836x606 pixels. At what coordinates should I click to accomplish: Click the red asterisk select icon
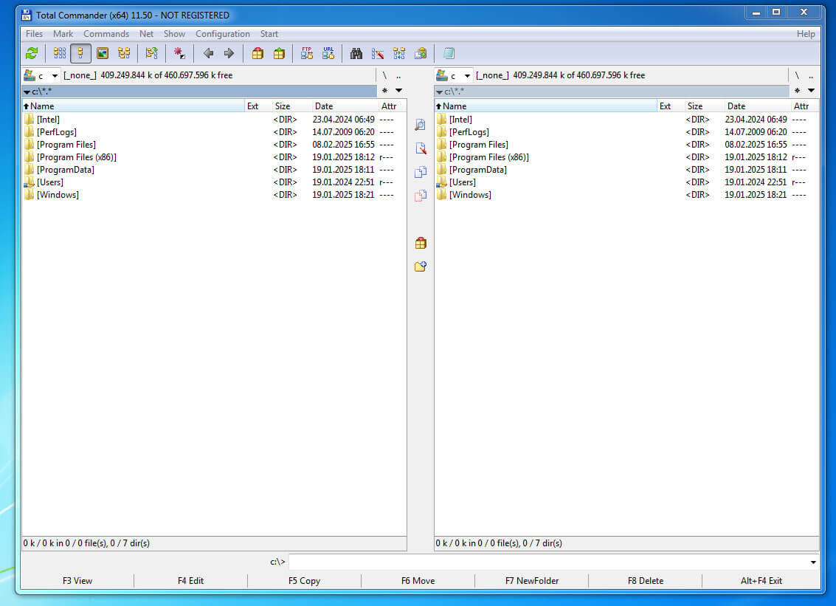(179, 53)
